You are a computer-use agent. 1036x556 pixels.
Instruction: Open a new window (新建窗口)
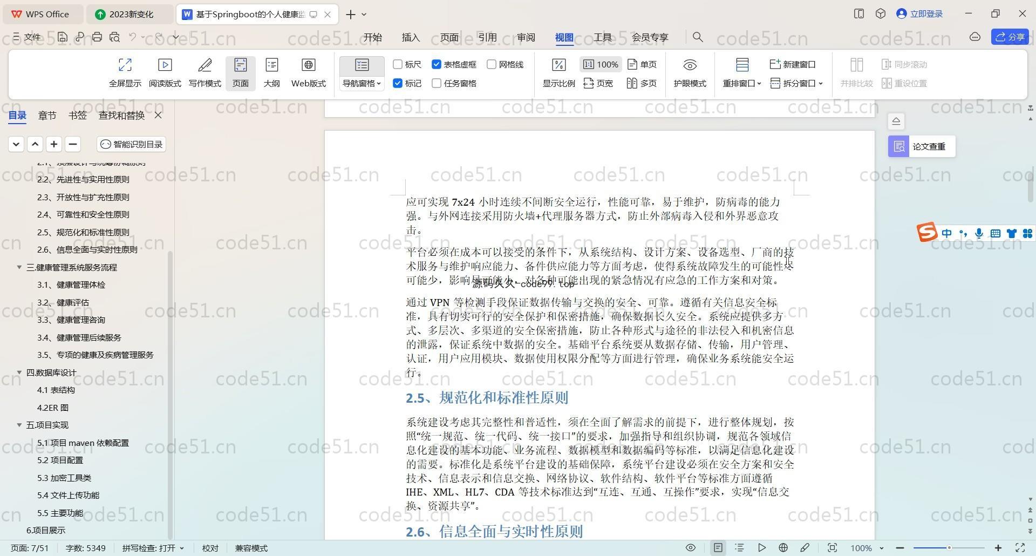click(x=792, y=64)
